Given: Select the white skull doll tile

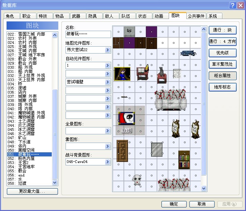Looking at the screenshot, I should (x=137, y=180).
